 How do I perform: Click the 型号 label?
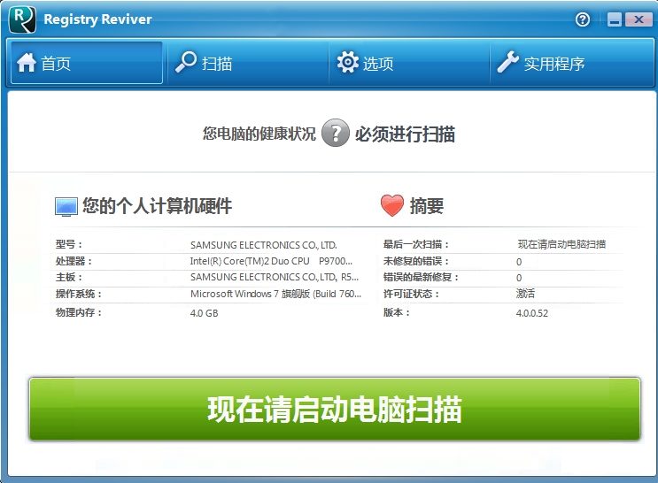click(x=69, y=244)
